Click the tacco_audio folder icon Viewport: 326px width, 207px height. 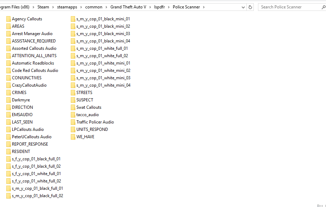(x=73, y=115)
